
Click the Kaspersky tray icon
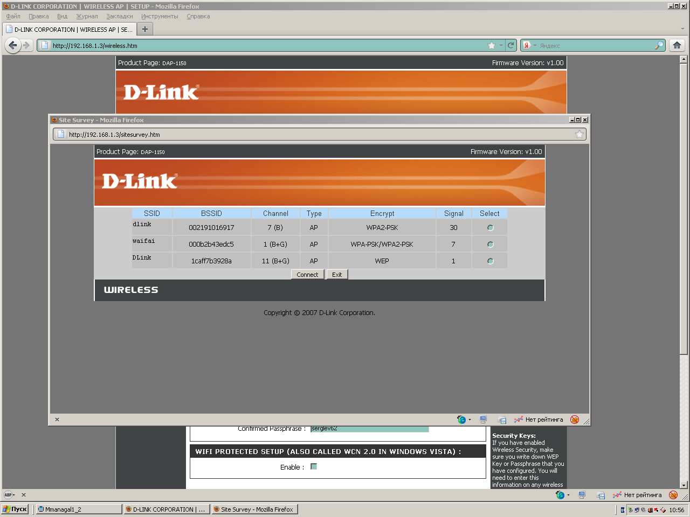[656, 510]
